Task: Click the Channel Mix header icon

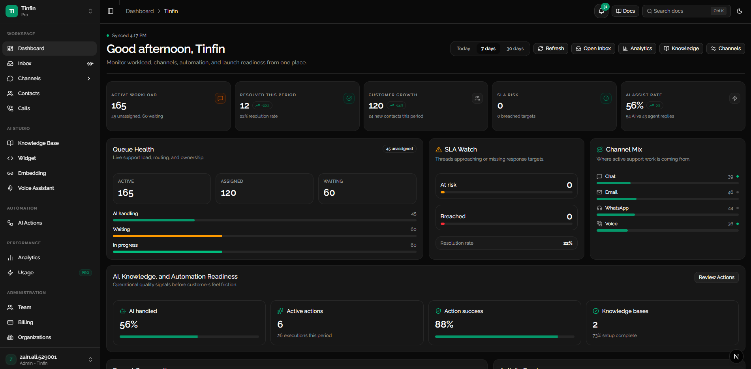Action: [x=600, y=150]
